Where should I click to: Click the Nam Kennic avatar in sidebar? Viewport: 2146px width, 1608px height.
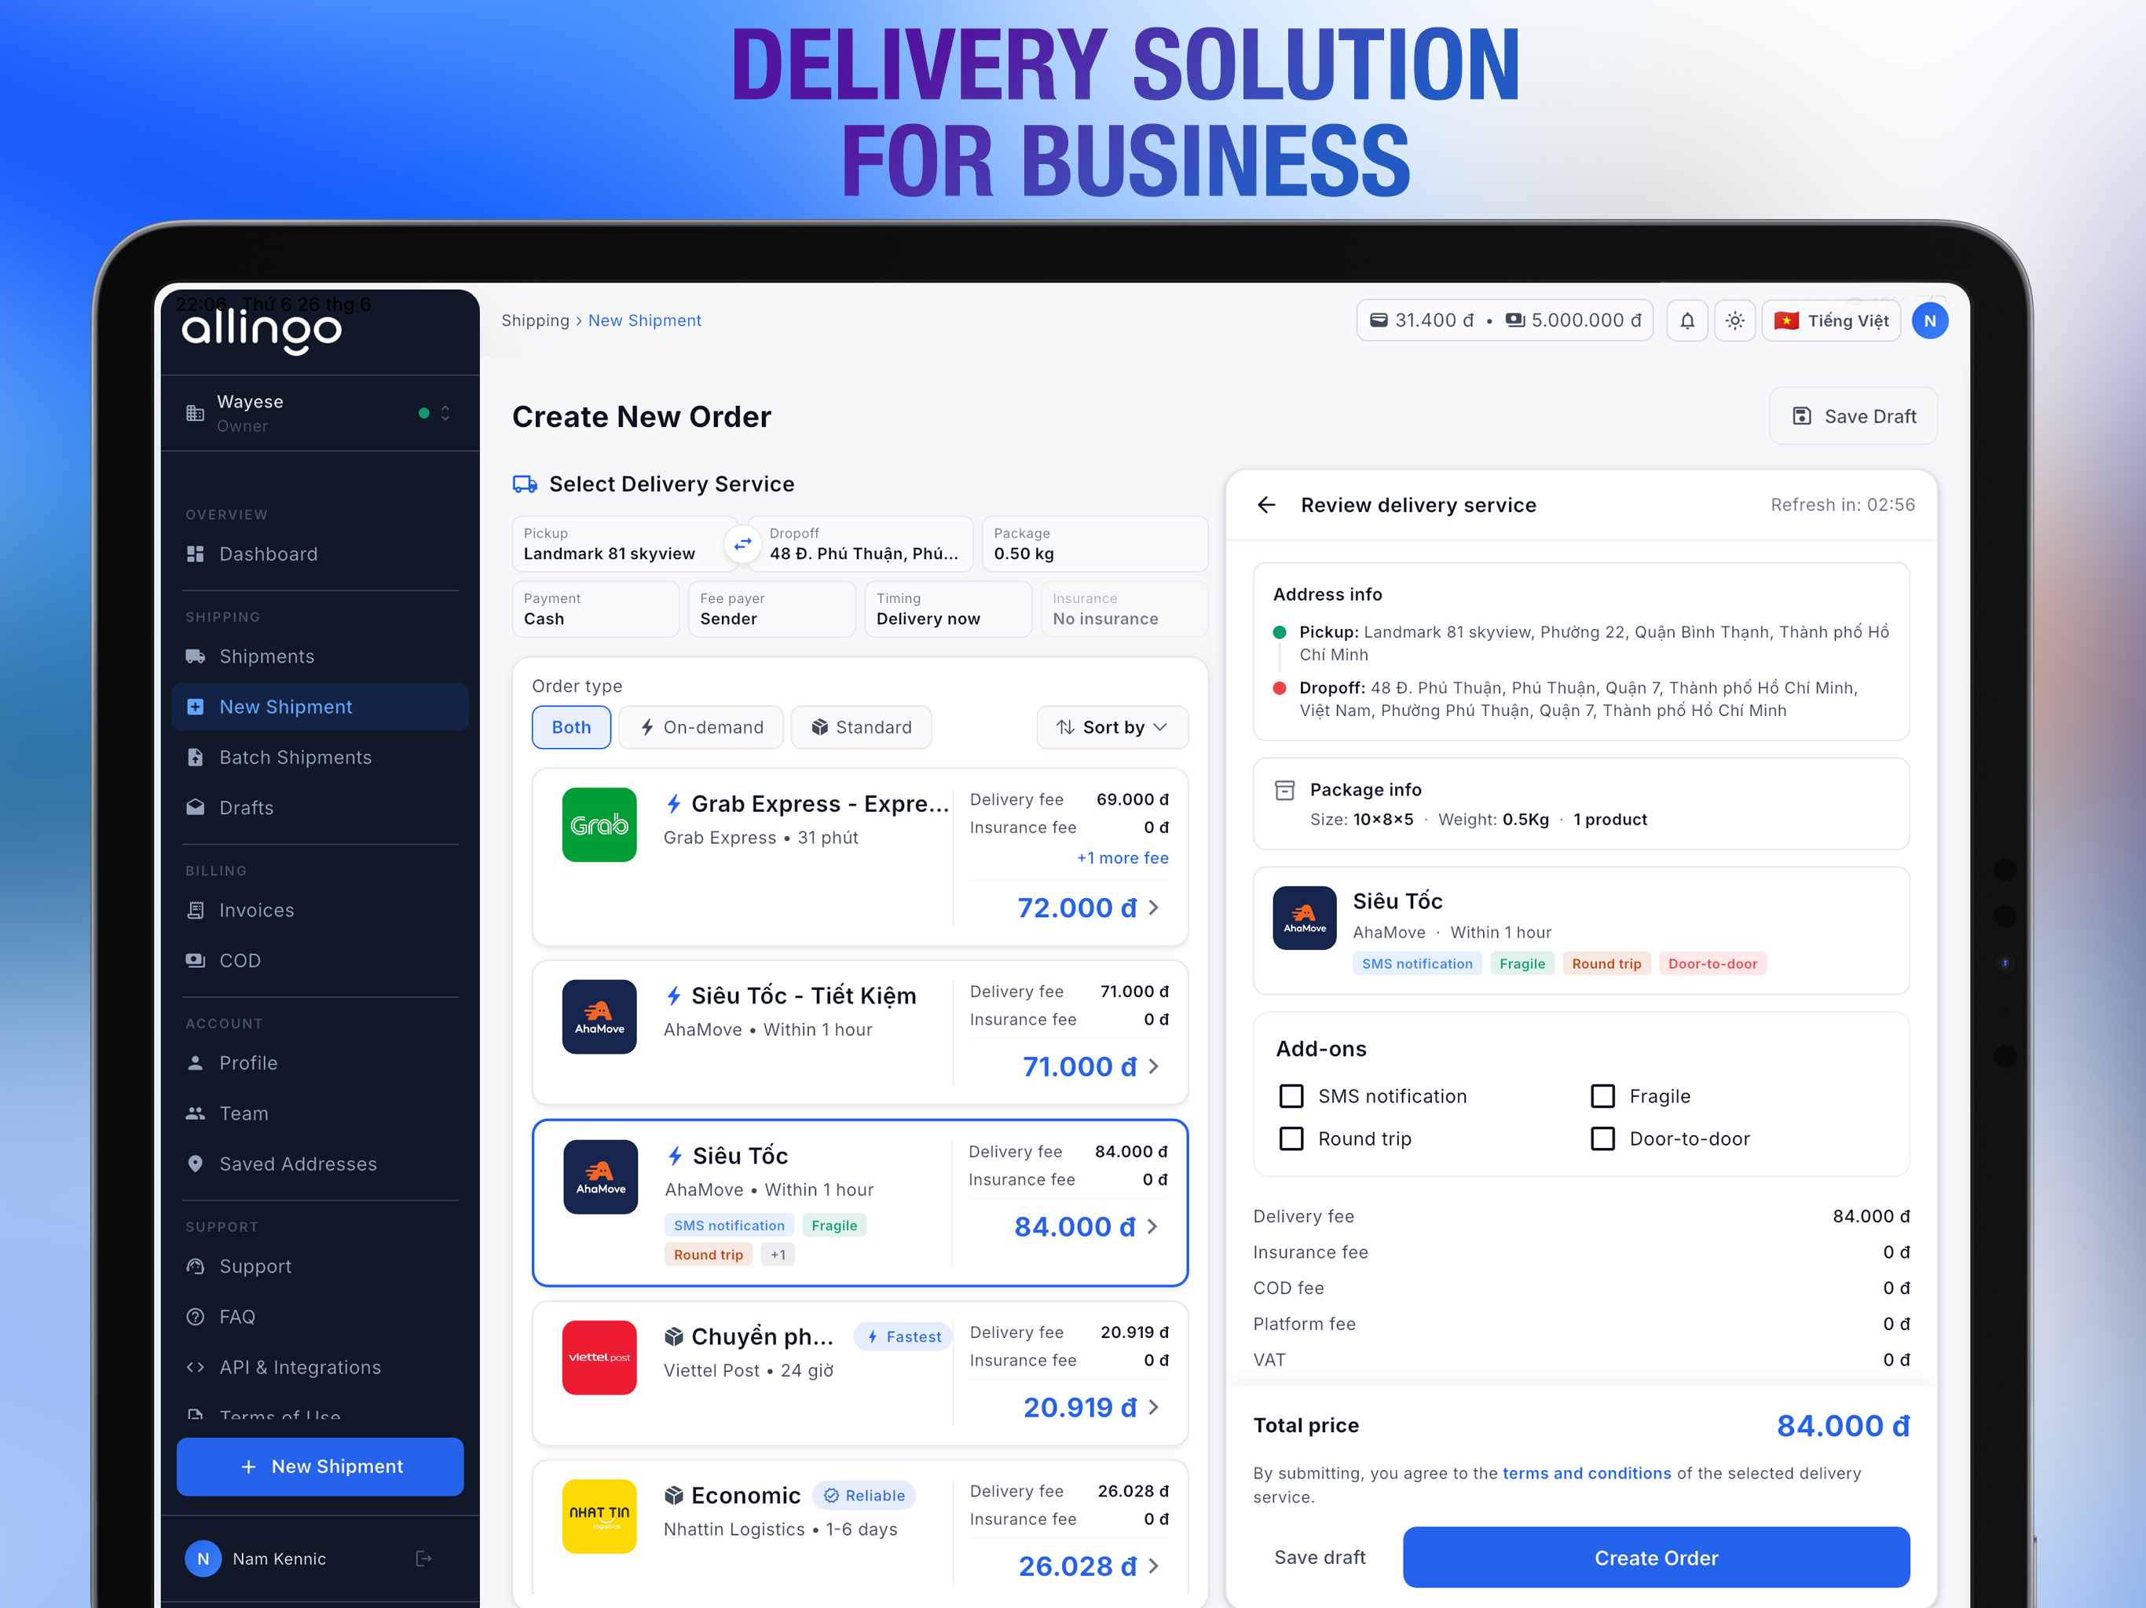point(203,1559)
